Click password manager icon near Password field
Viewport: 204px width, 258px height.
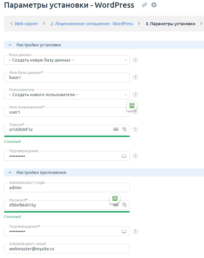pos(115,198)
